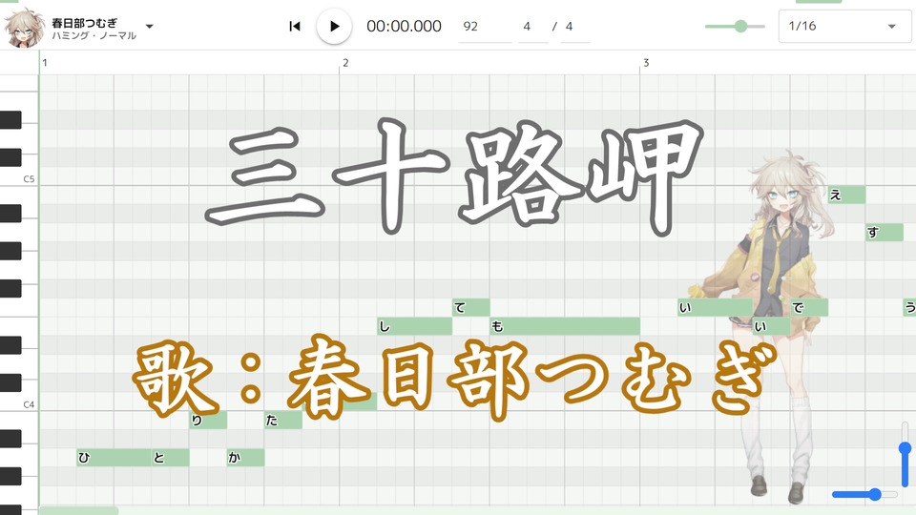Select the note labeled か
916x515 pixels.
pos(245,458)
